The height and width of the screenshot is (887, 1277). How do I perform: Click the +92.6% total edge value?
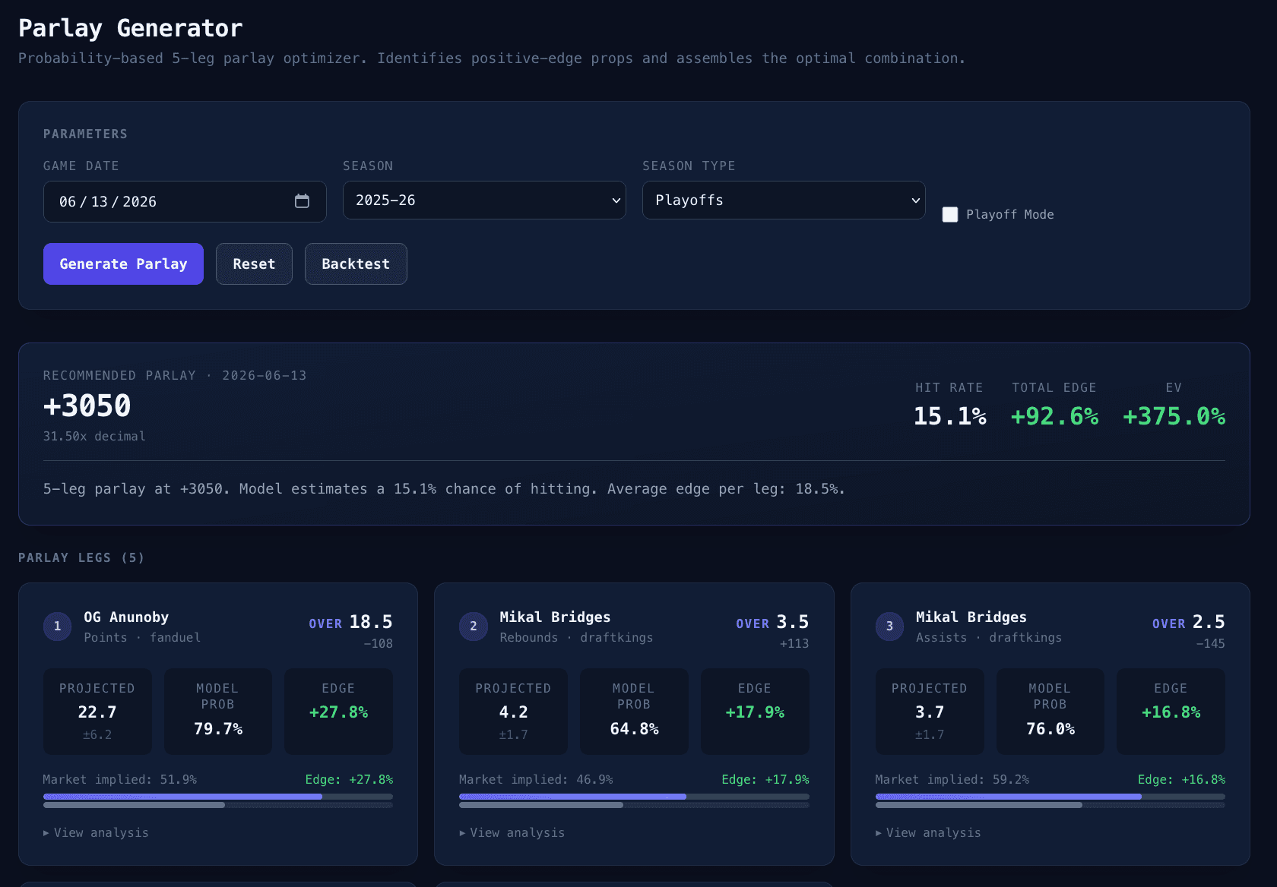click(1054, 416)
